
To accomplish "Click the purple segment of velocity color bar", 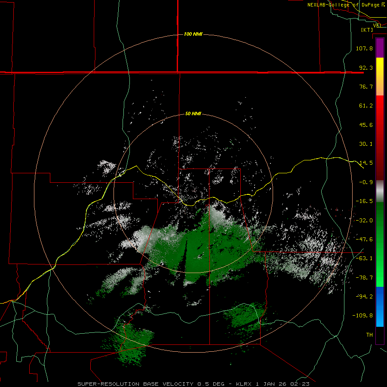I will 380,48.
